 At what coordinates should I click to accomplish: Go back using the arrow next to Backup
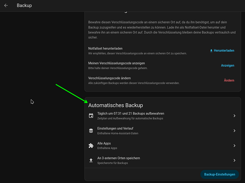point(6,5)
